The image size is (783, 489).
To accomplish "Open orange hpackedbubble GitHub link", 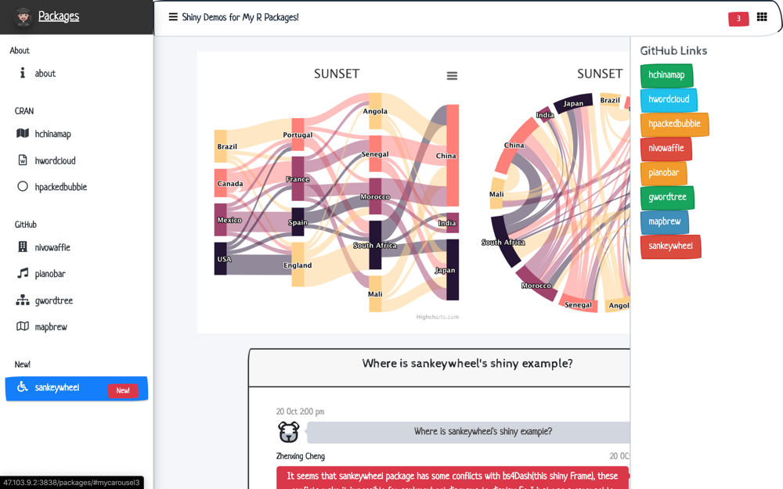I will pyautogui.click(x=674, y=124).
